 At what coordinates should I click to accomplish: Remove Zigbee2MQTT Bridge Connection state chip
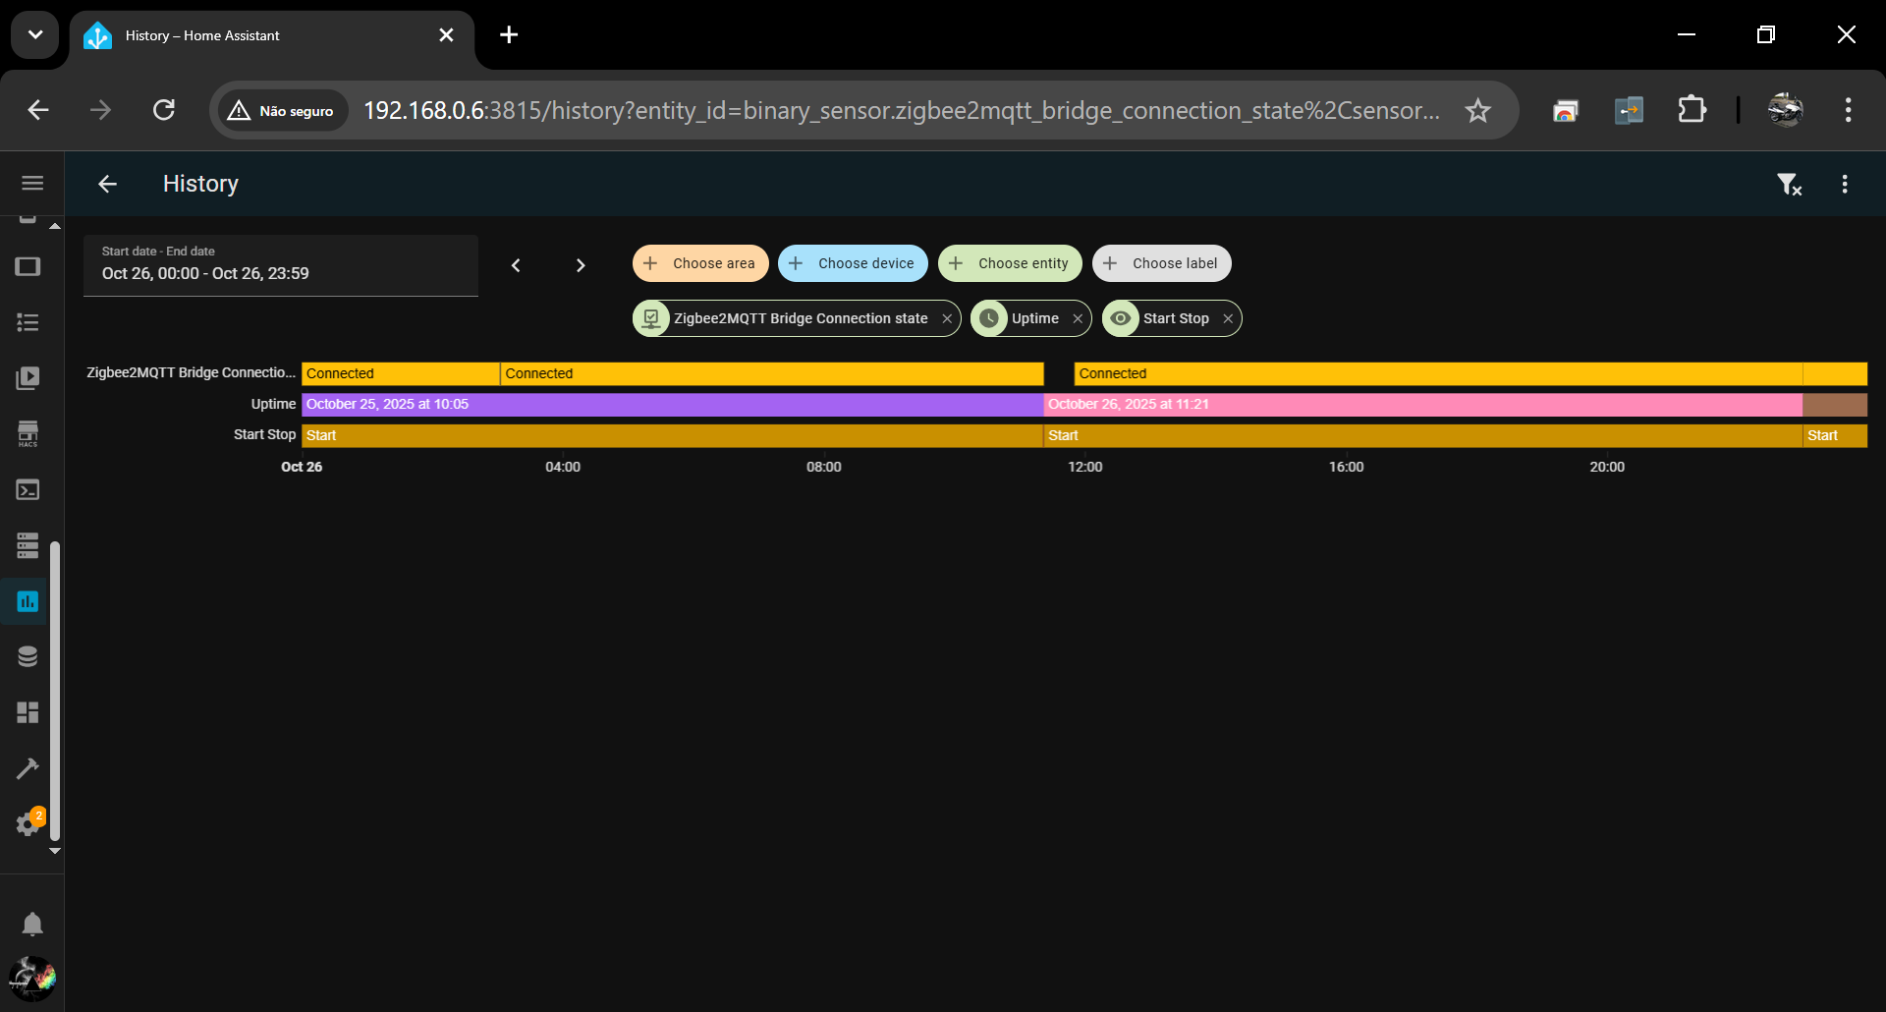click(947, 318)
